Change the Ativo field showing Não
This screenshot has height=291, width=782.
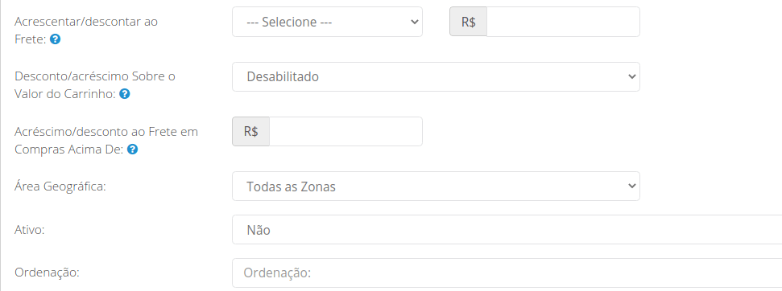507,230
